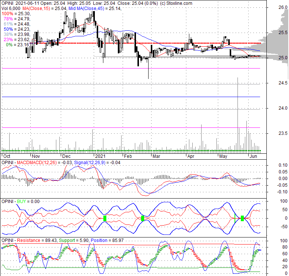Click the 24.5 price axis label

(283, 83)
